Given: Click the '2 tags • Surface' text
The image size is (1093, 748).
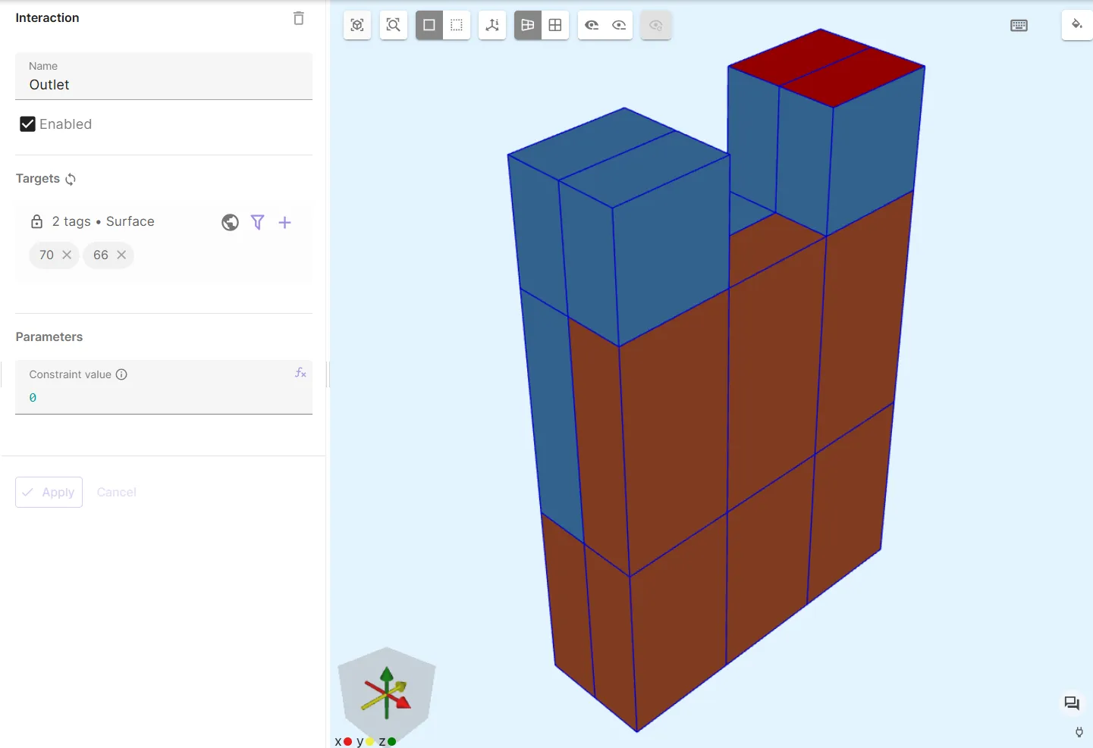Looking at the screenshot, I should point(103,221).
